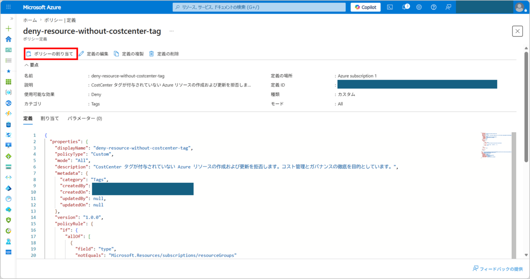
Task: Open Virtual networks angle-bracket icon
Action: click(x=8, y=177)
